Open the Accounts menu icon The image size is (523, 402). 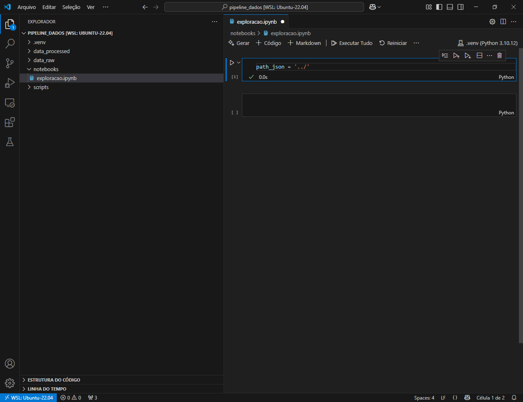10,364
